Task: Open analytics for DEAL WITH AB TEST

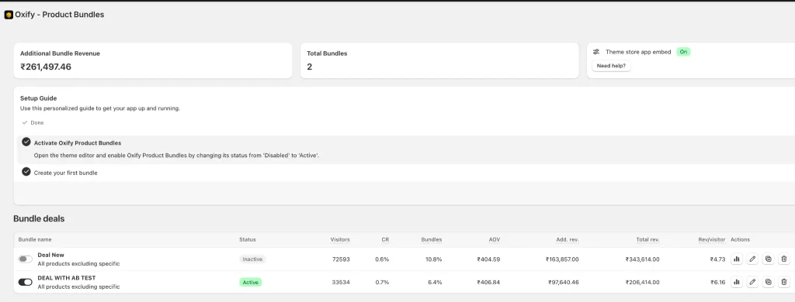Action: tap(737, 282)
